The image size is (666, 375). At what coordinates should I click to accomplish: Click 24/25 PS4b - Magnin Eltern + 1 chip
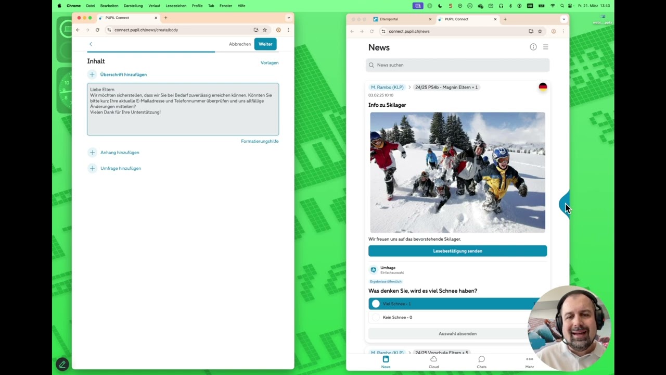pos(446,87)
